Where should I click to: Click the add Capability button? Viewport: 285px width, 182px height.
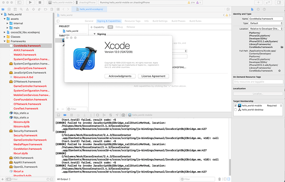coord(97,27)
